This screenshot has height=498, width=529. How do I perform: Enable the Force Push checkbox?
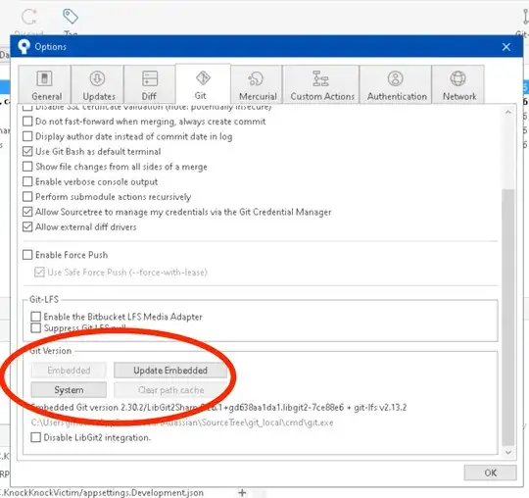27,255
